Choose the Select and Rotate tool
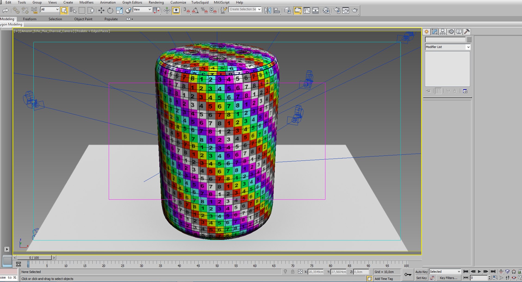The width and height of the screenshot is (522, 282). 110,10
